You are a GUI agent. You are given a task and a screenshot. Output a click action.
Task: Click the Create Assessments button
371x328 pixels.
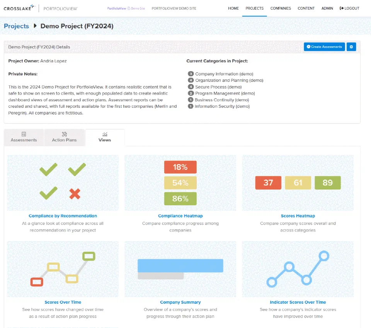(x=324, y=47)
